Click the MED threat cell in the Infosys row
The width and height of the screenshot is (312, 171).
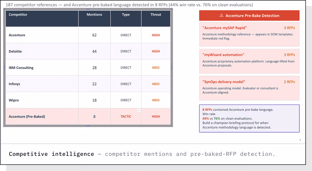click(x=156, y=84)
